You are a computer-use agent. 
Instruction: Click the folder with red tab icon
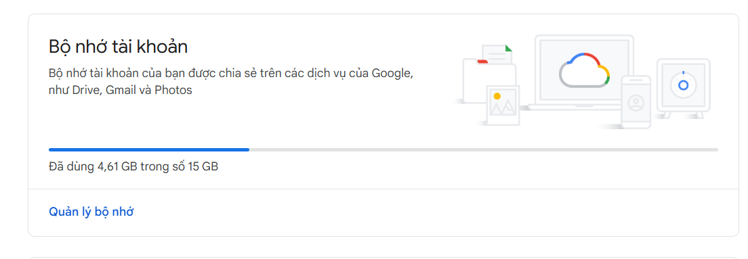point(489,81)
